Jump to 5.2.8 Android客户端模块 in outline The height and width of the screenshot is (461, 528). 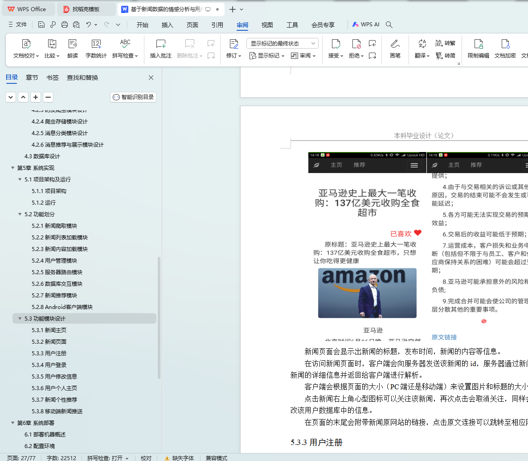tap(62, 307)
